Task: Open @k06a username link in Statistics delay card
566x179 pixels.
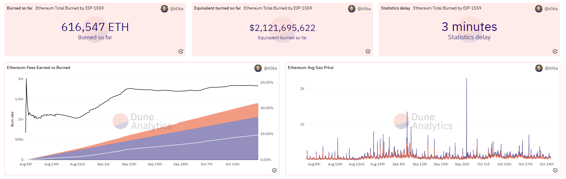Action: 551,9
